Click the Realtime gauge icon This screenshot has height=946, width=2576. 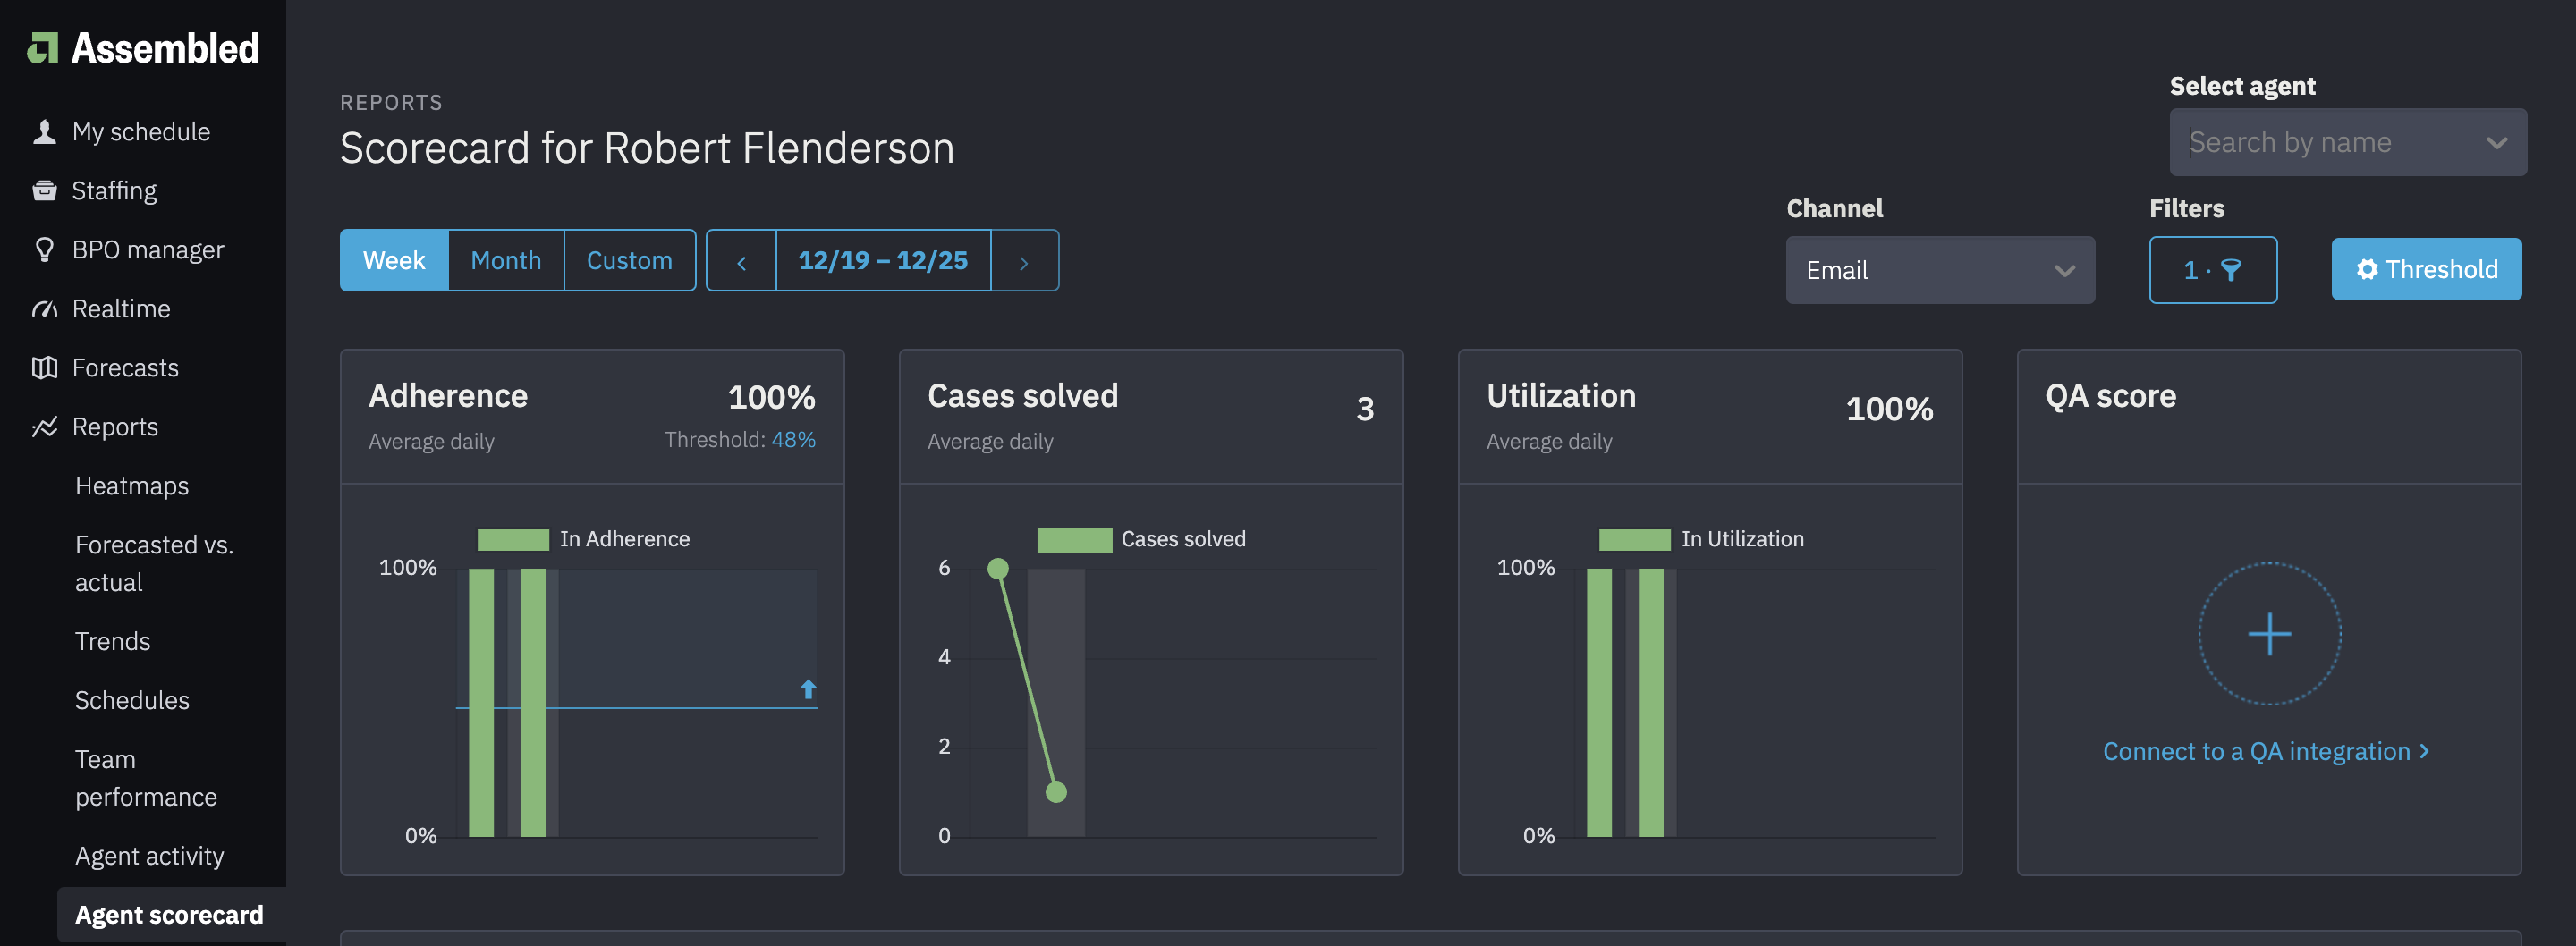[44, 309]
